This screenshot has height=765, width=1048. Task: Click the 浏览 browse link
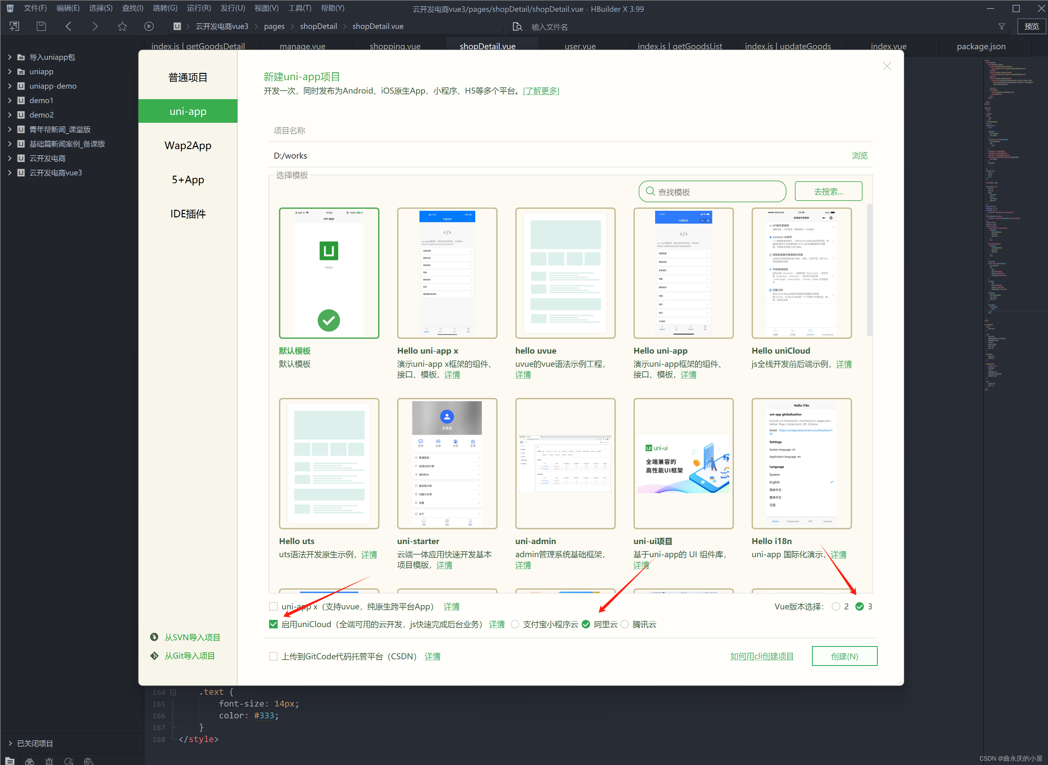point(860,156)
